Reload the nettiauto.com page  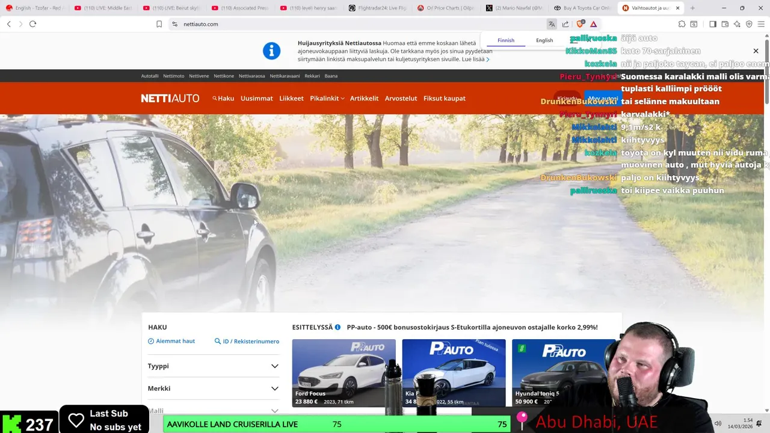32,24
